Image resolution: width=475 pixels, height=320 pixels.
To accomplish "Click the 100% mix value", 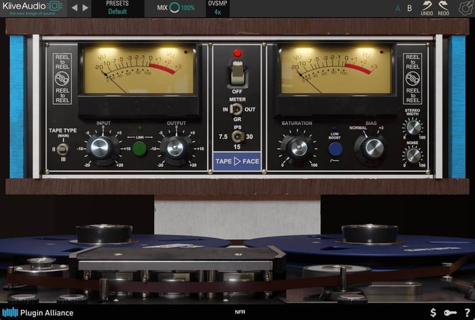I will pyautogui.click(x=188, y=8).
